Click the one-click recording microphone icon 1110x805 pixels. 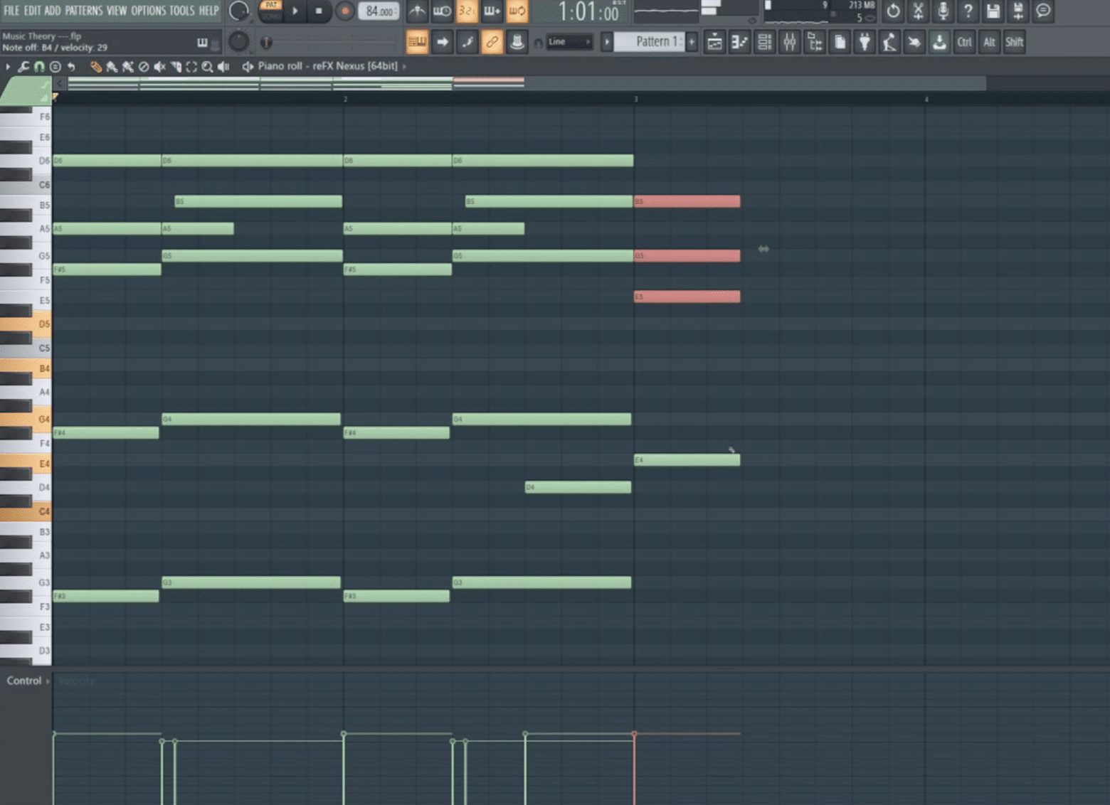943,11
